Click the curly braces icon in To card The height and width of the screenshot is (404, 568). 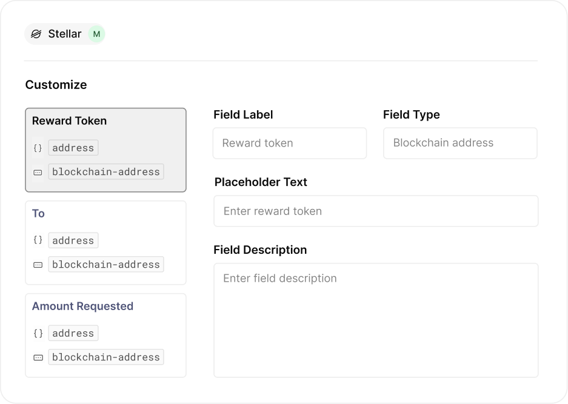pyautogui.click(x=38, y=240)
